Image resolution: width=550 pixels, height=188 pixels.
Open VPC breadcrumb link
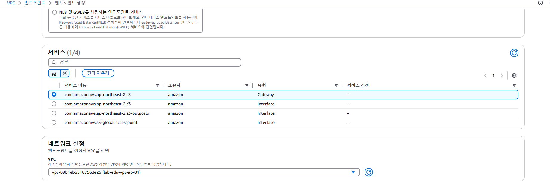11,3
